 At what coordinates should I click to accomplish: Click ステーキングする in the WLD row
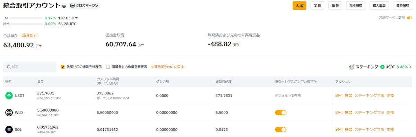click(x=369, y=112)
